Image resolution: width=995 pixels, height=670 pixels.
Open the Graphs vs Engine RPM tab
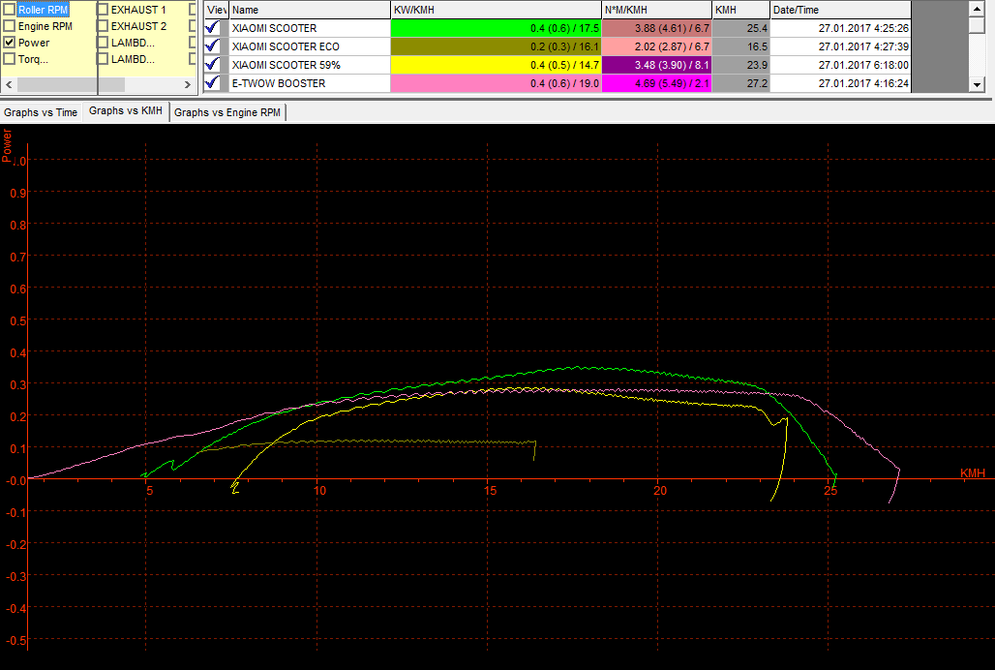coord(227,112)
